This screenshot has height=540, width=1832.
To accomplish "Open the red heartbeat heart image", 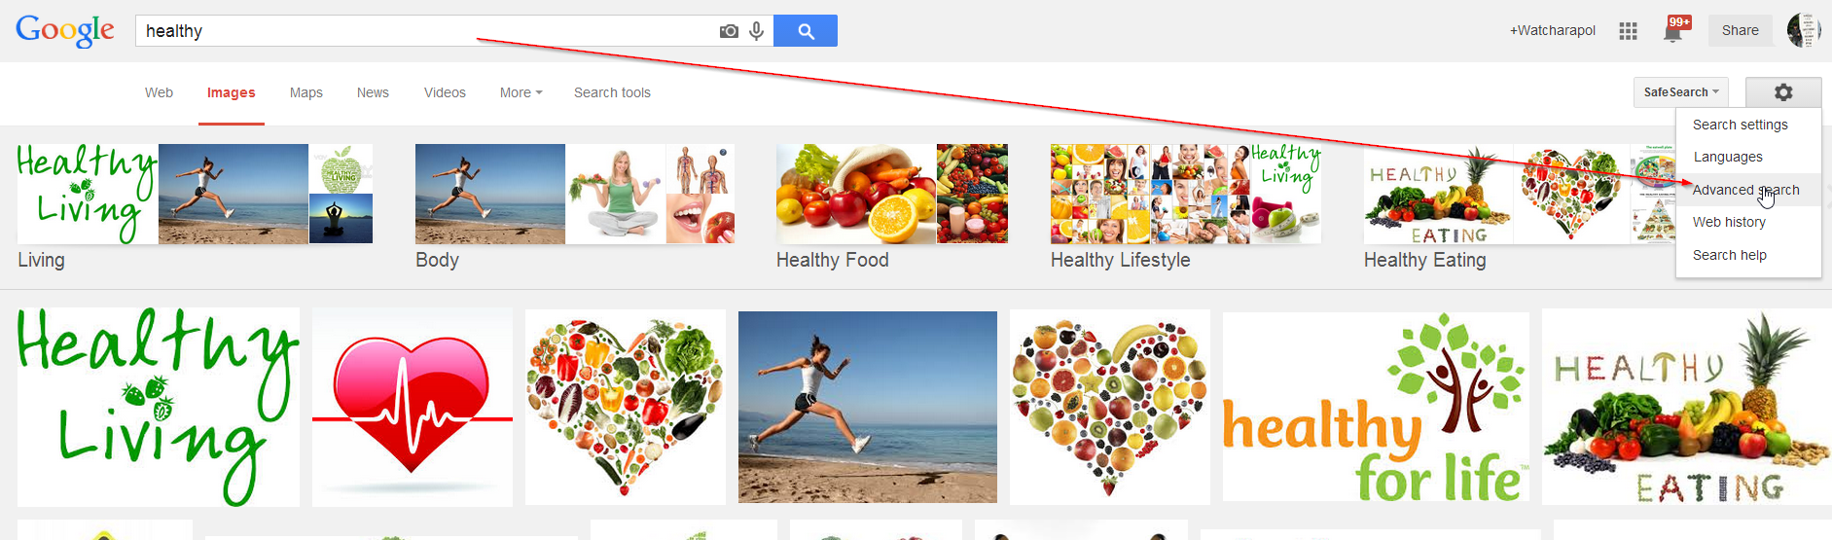I will point(413,408).
